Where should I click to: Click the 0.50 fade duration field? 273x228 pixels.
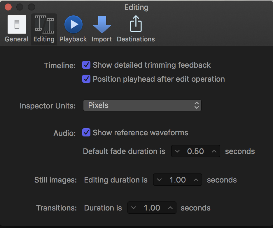tap(195, 151)
